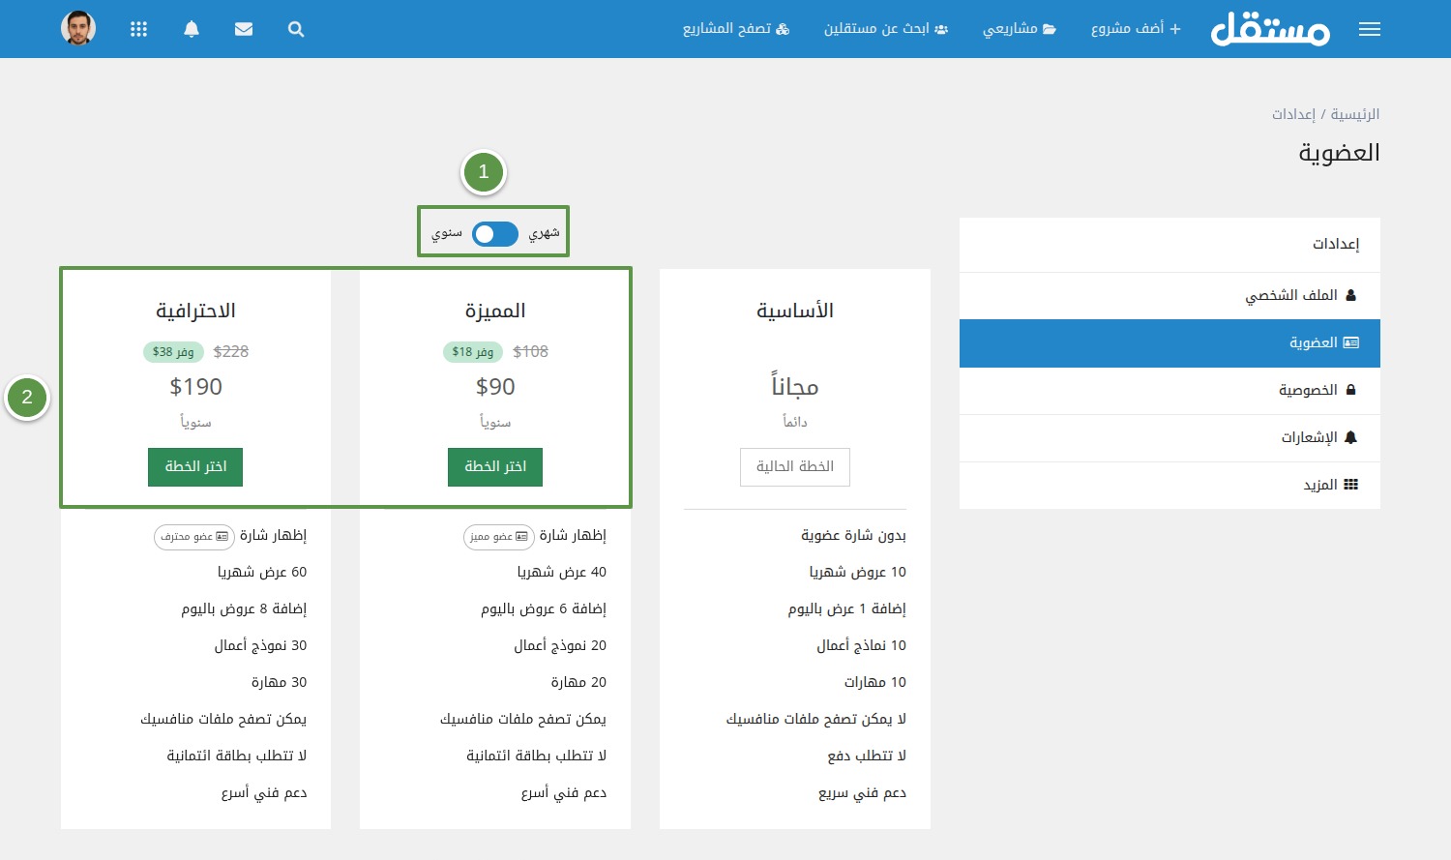
Task: Click the Mostaql logo
Action: click(x=1270, y=29)
